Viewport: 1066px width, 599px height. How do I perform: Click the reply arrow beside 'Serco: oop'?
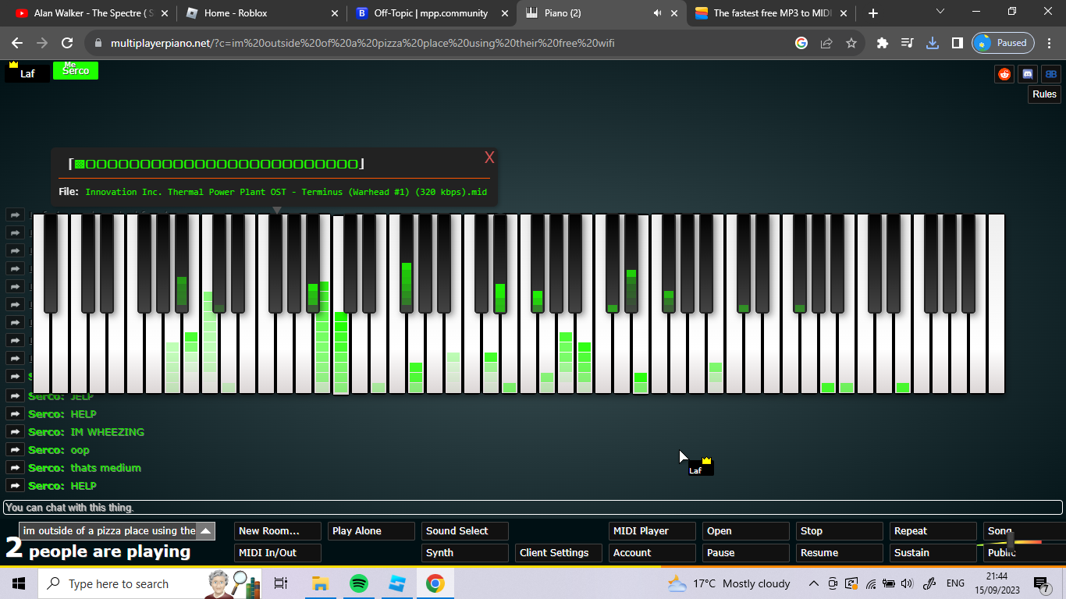click(x=15, y=449)
